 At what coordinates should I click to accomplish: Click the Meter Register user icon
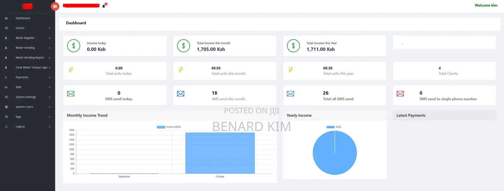click(x=6, y=38)
